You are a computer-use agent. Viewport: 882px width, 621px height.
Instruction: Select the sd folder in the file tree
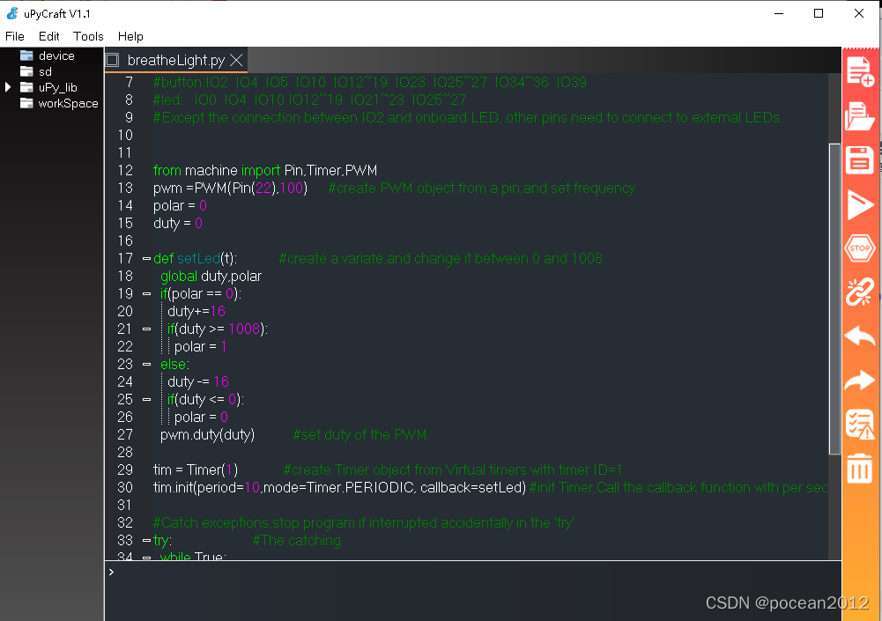click(45, 71)
